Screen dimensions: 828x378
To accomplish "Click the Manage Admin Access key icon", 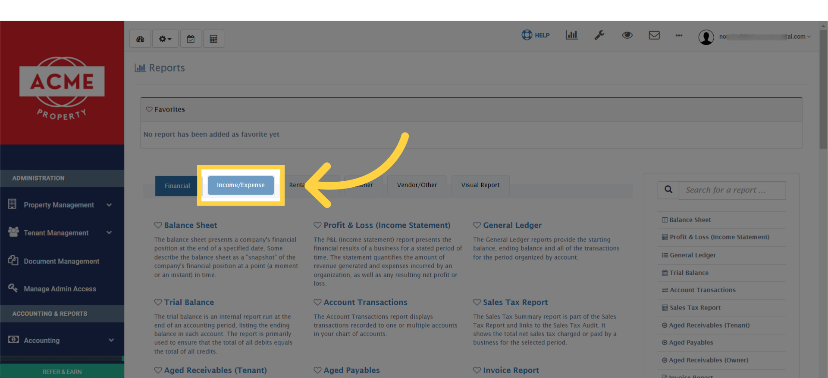I will tap(13, 288).
